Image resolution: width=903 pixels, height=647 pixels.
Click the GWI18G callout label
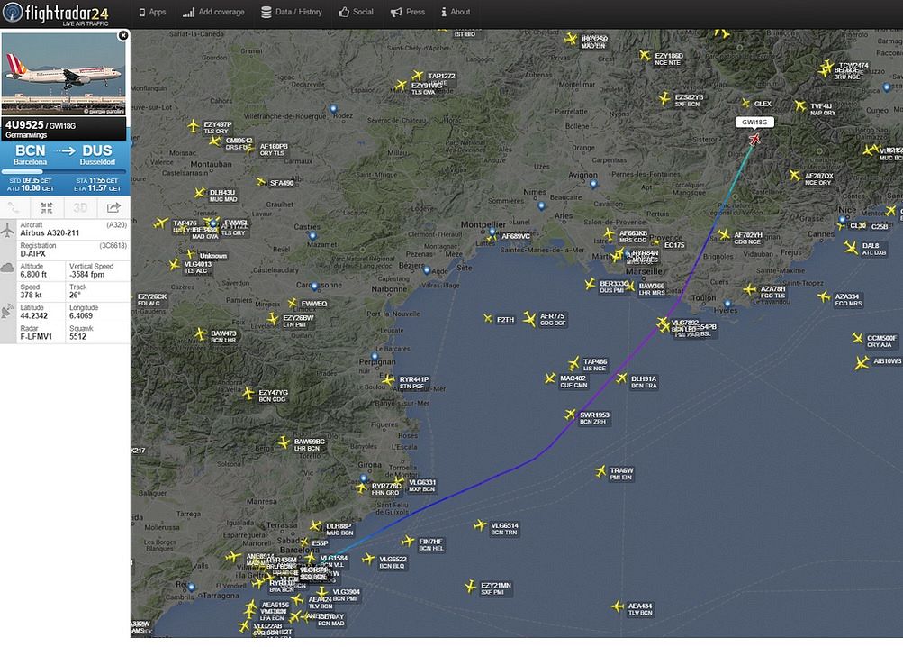coord(754,123)
